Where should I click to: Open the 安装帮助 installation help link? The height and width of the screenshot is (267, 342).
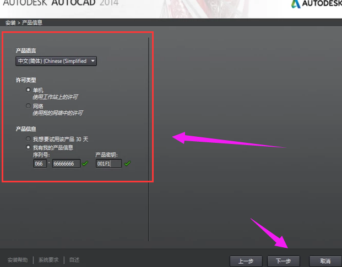pyautogui.click(x=18, y=260)
